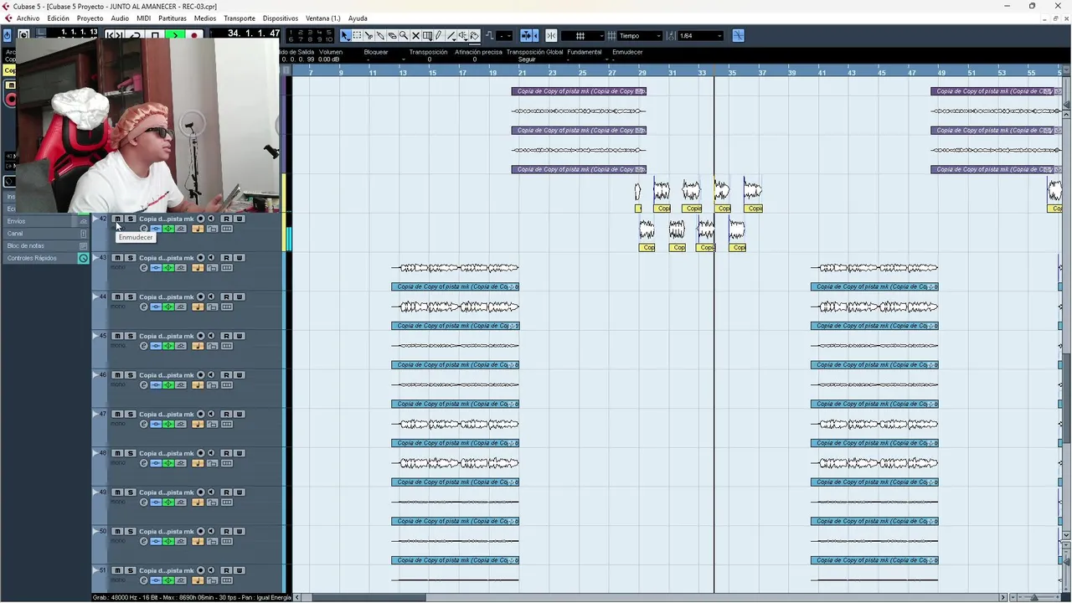Start playback with green play button
Viewport: 1072px width, 603px height.
coord(175,35)
